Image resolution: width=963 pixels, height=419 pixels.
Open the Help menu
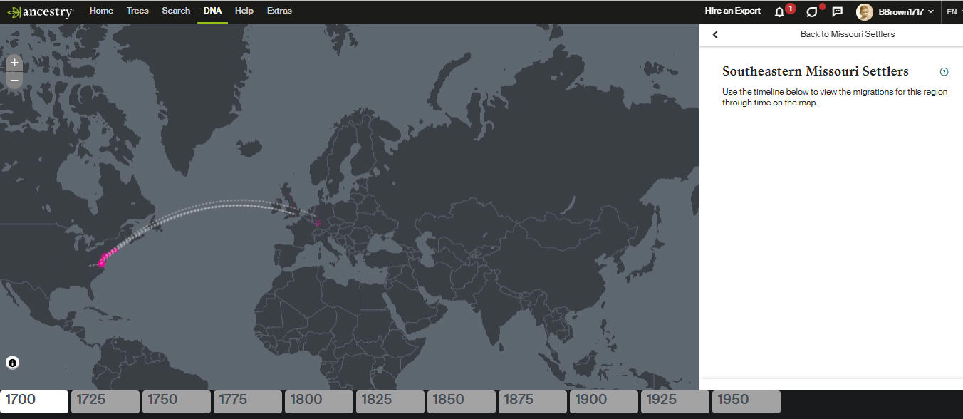coord(244,11)
